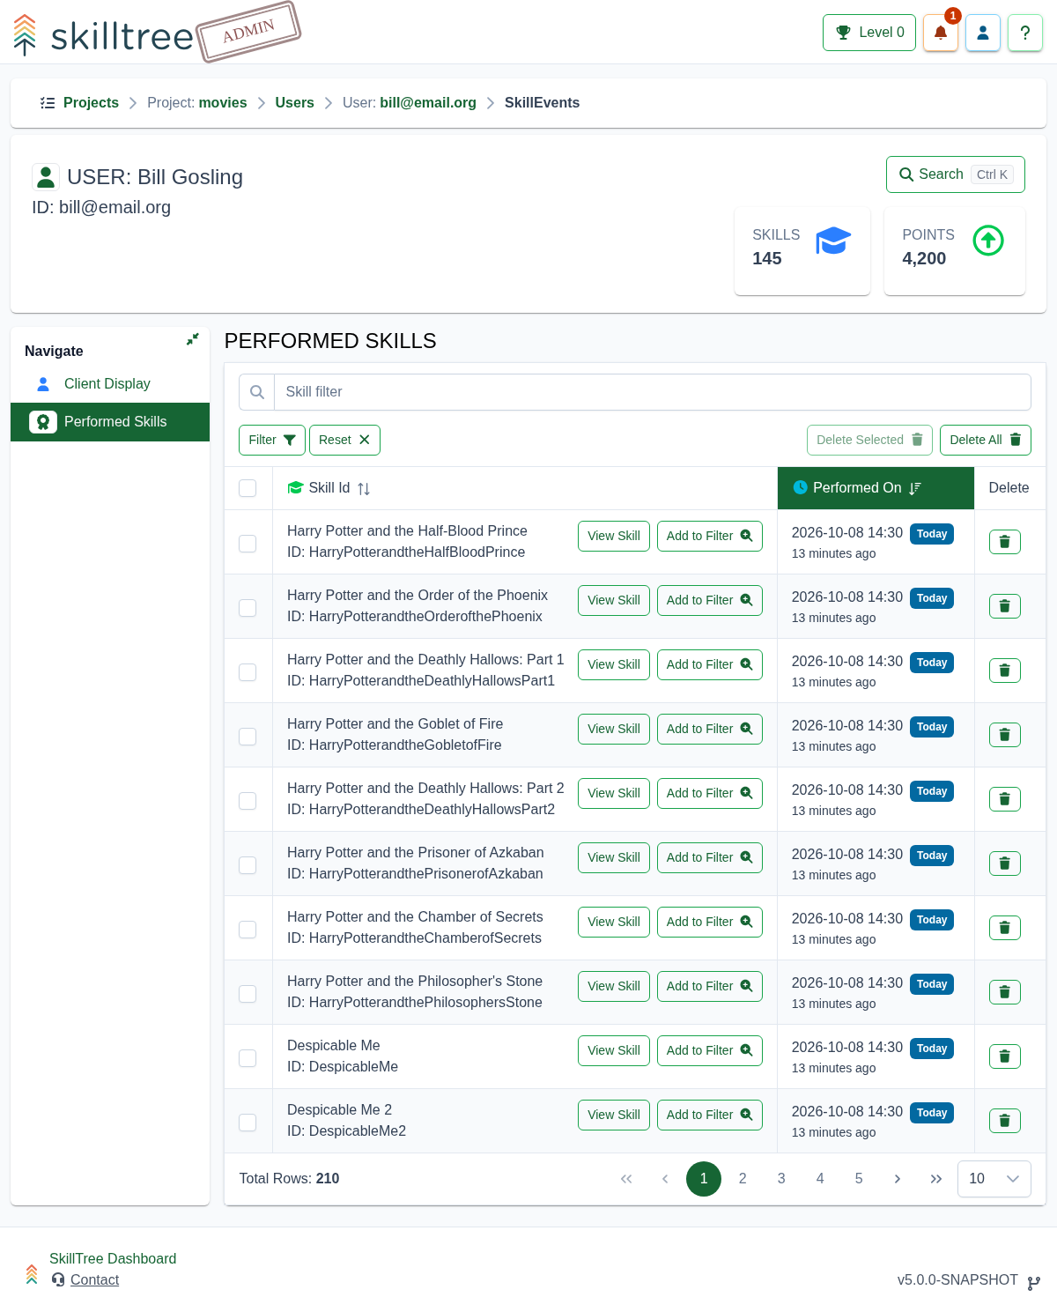The width and height of the screenshot is (1057, 1312).
Task: Click the Reset filter button
Action: tap(344, 440)
